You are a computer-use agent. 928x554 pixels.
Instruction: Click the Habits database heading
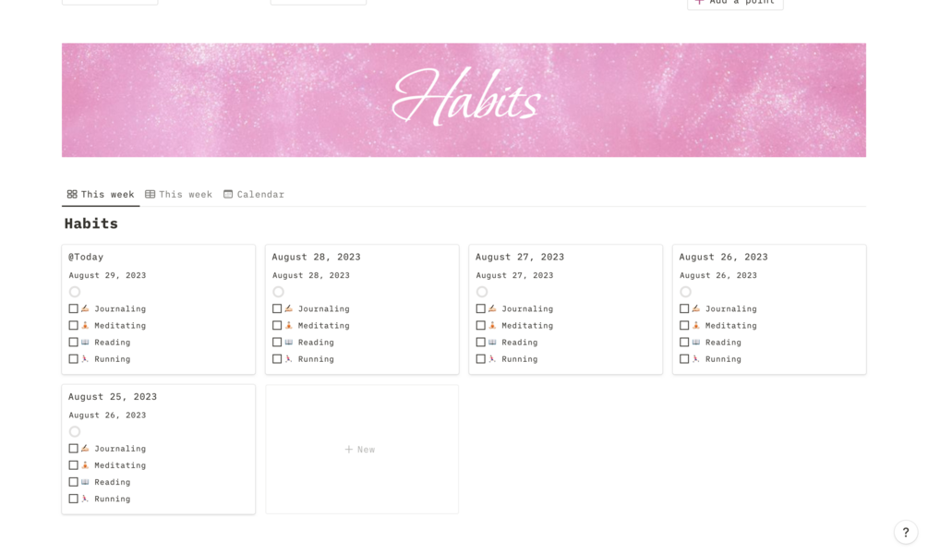(x=91, y=223)
